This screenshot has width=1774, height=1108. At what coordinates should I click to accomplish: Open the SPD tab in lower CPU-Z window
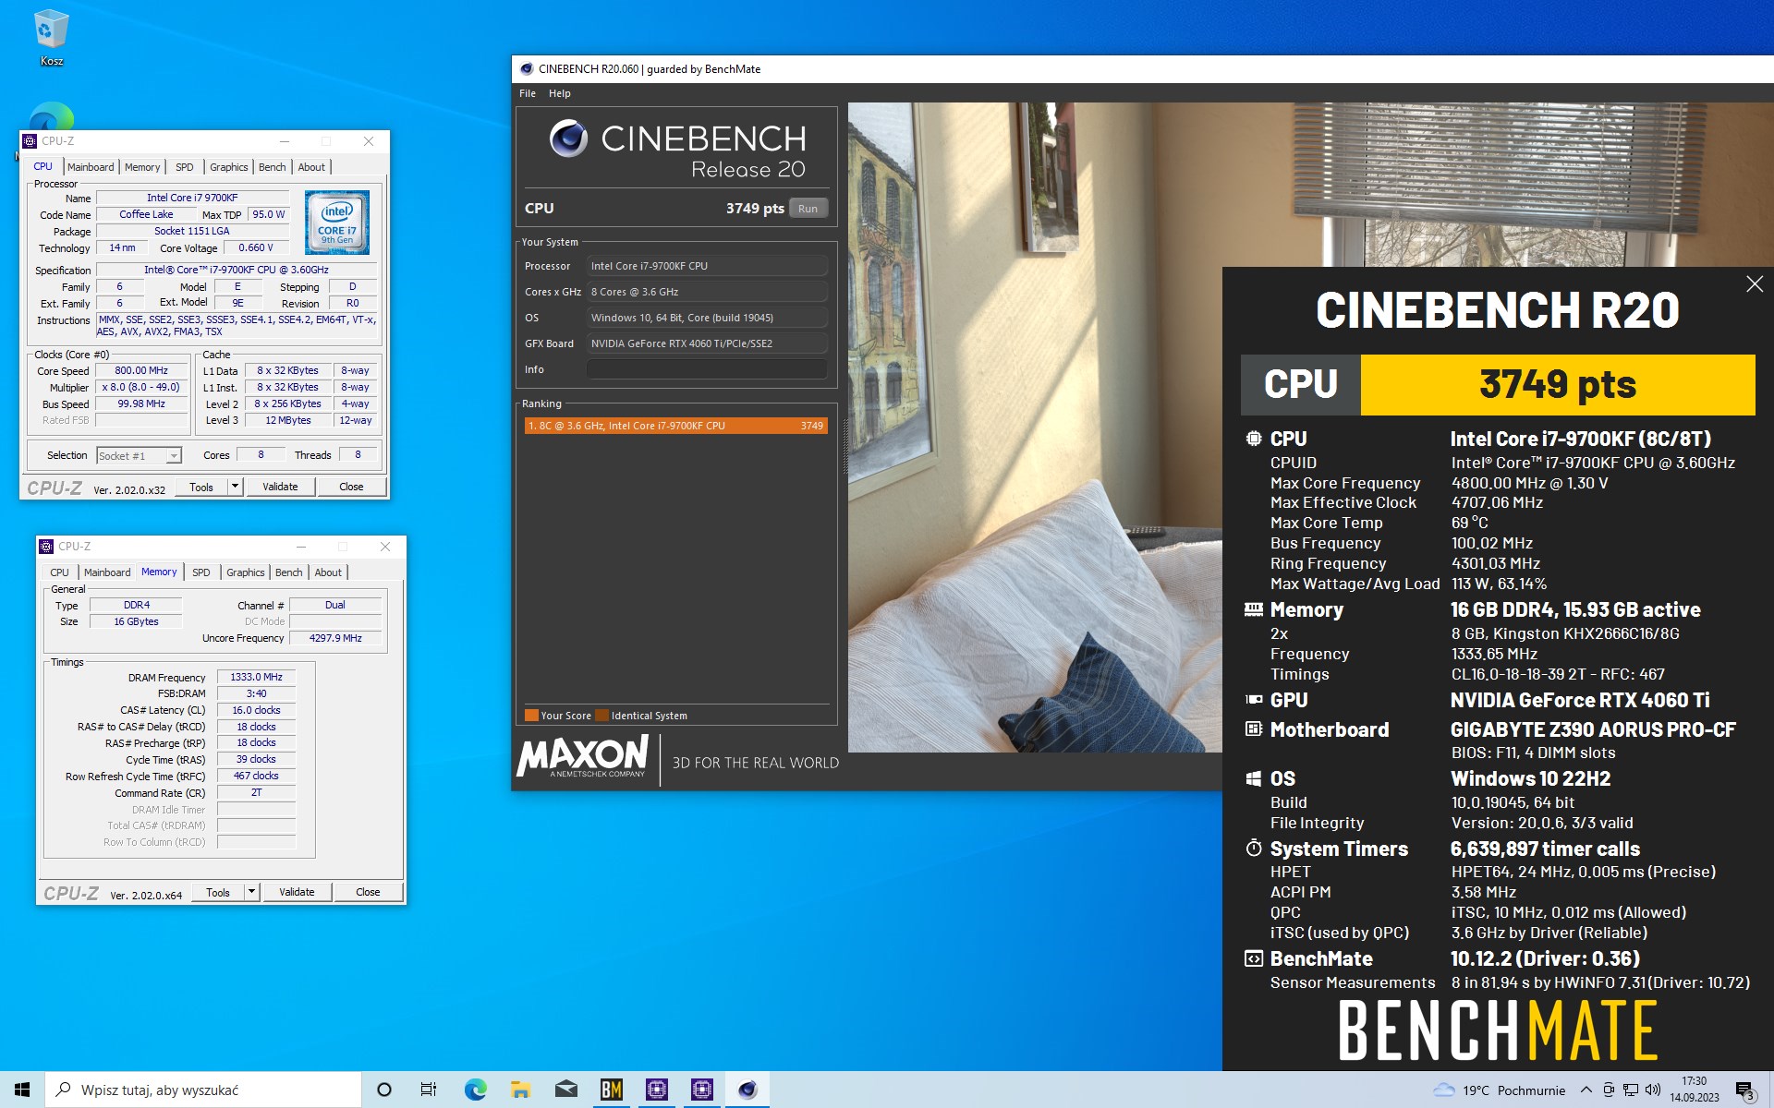(x=201, y=572)
